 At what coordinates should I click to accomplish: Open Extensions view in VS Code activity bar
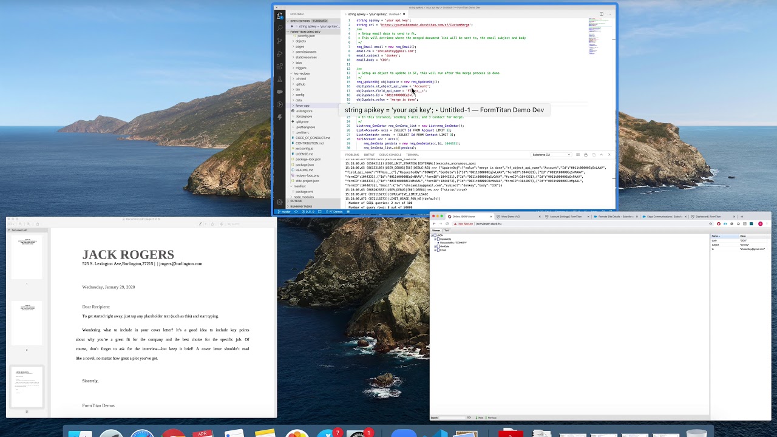pos(279,67)
